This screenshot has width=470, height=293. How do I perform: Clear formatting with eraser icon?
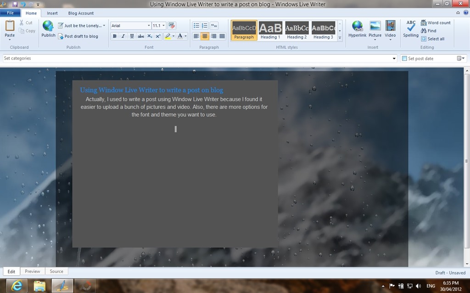pyautogui.click(x=172, y=26)
